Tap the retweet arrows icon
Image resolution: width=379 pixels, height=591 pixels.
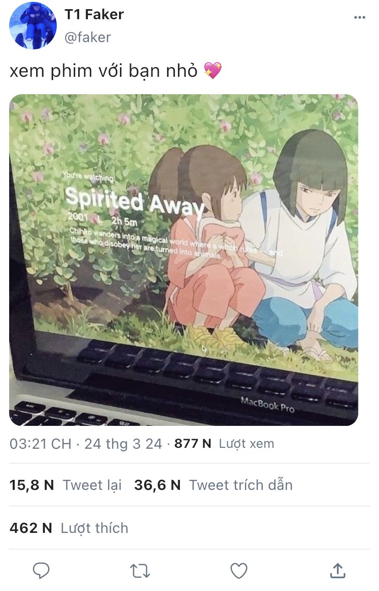(x=140, y=570)
